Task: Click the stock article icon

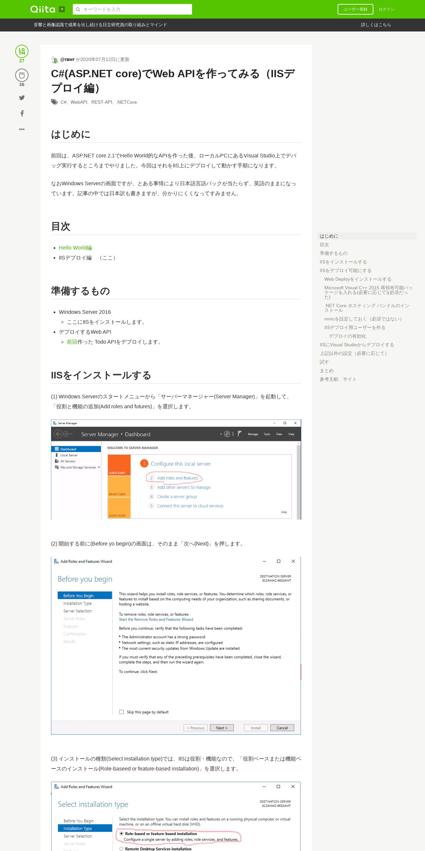Action: (22, 75)
